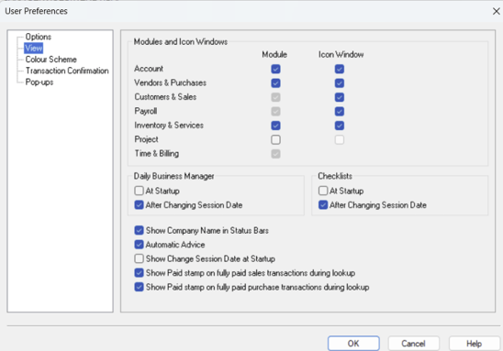Click the Project Icon Window checkbox
This screenshot has height=351, width=503.
point(340,139)
